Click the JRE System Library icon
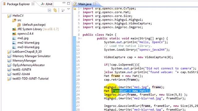The image size is (198, 111). coord(14,29)
